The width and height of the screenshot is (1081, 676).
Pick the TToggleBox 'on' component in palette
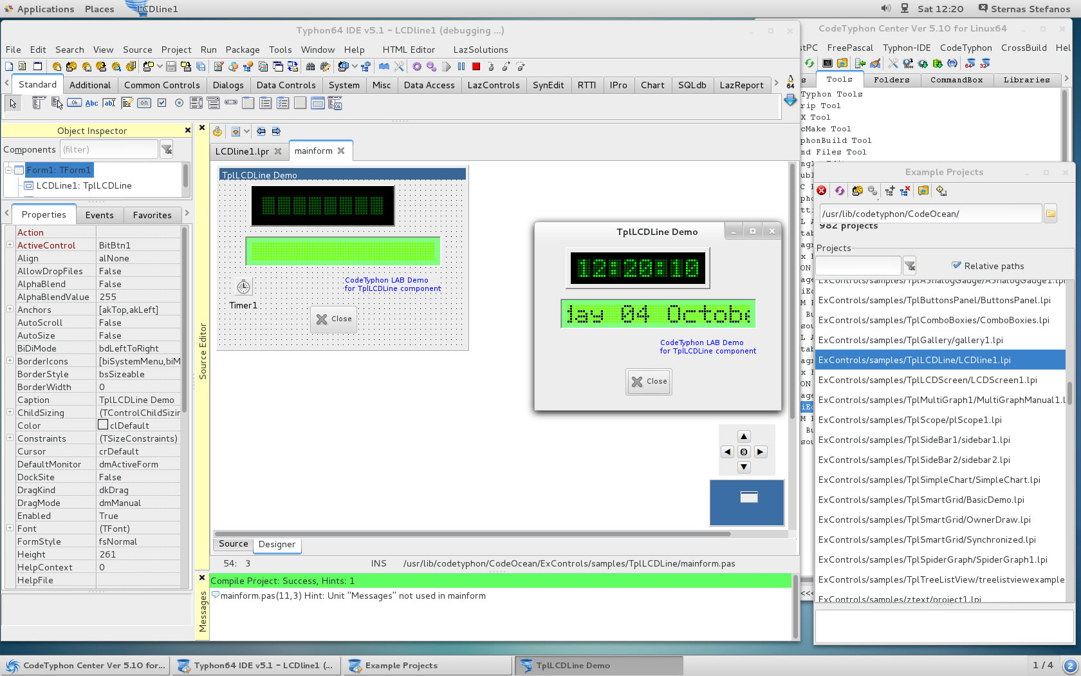point(144,103)
